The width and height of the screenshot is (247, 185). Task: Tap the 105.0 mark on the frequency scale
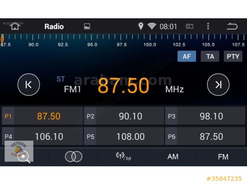(208, 45)
